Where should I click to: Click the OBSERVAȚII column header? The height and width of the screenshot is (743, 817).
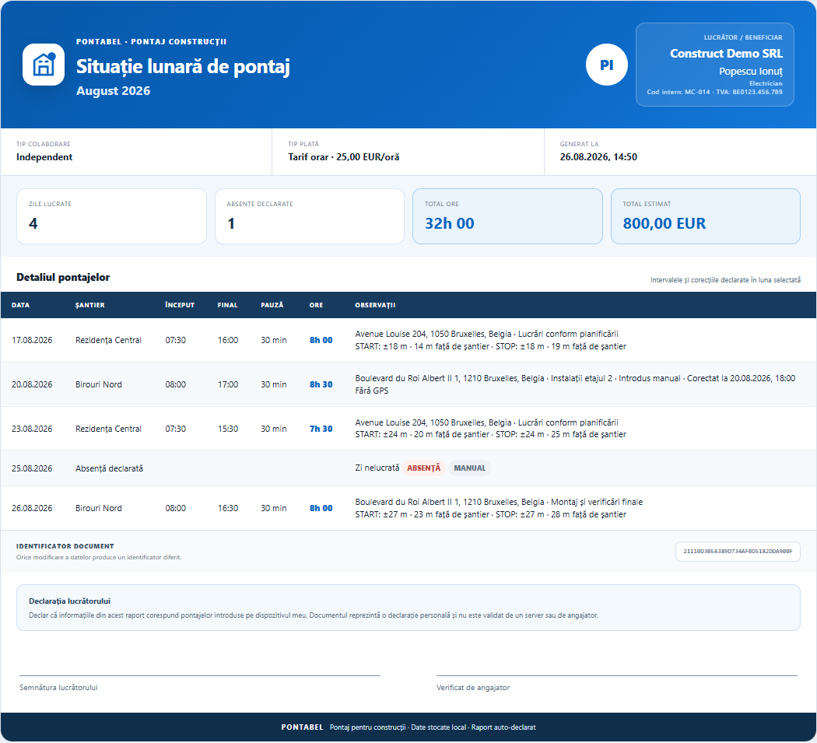click(375, 305)
